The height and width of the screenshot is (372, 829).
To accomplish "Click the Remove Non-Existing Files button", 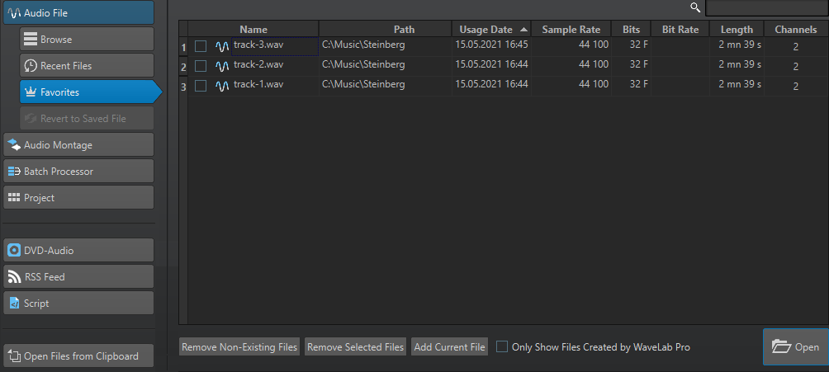I will click(239, 347).
